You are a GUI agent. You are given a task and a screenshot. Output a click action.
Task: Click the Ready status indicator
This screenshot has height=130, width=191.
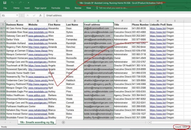[4, 127]
